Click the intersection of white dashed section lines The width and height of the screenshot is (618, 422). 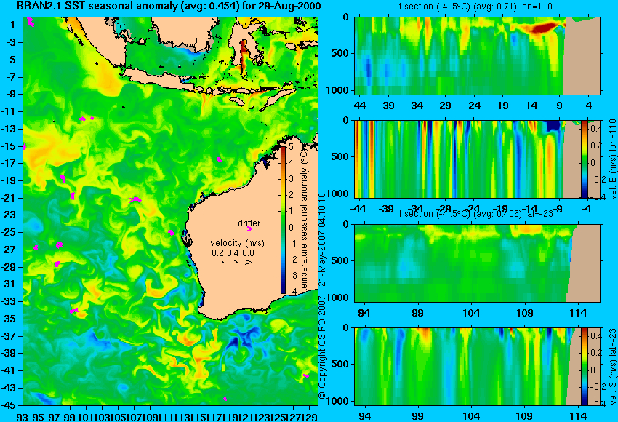[158, 215]
